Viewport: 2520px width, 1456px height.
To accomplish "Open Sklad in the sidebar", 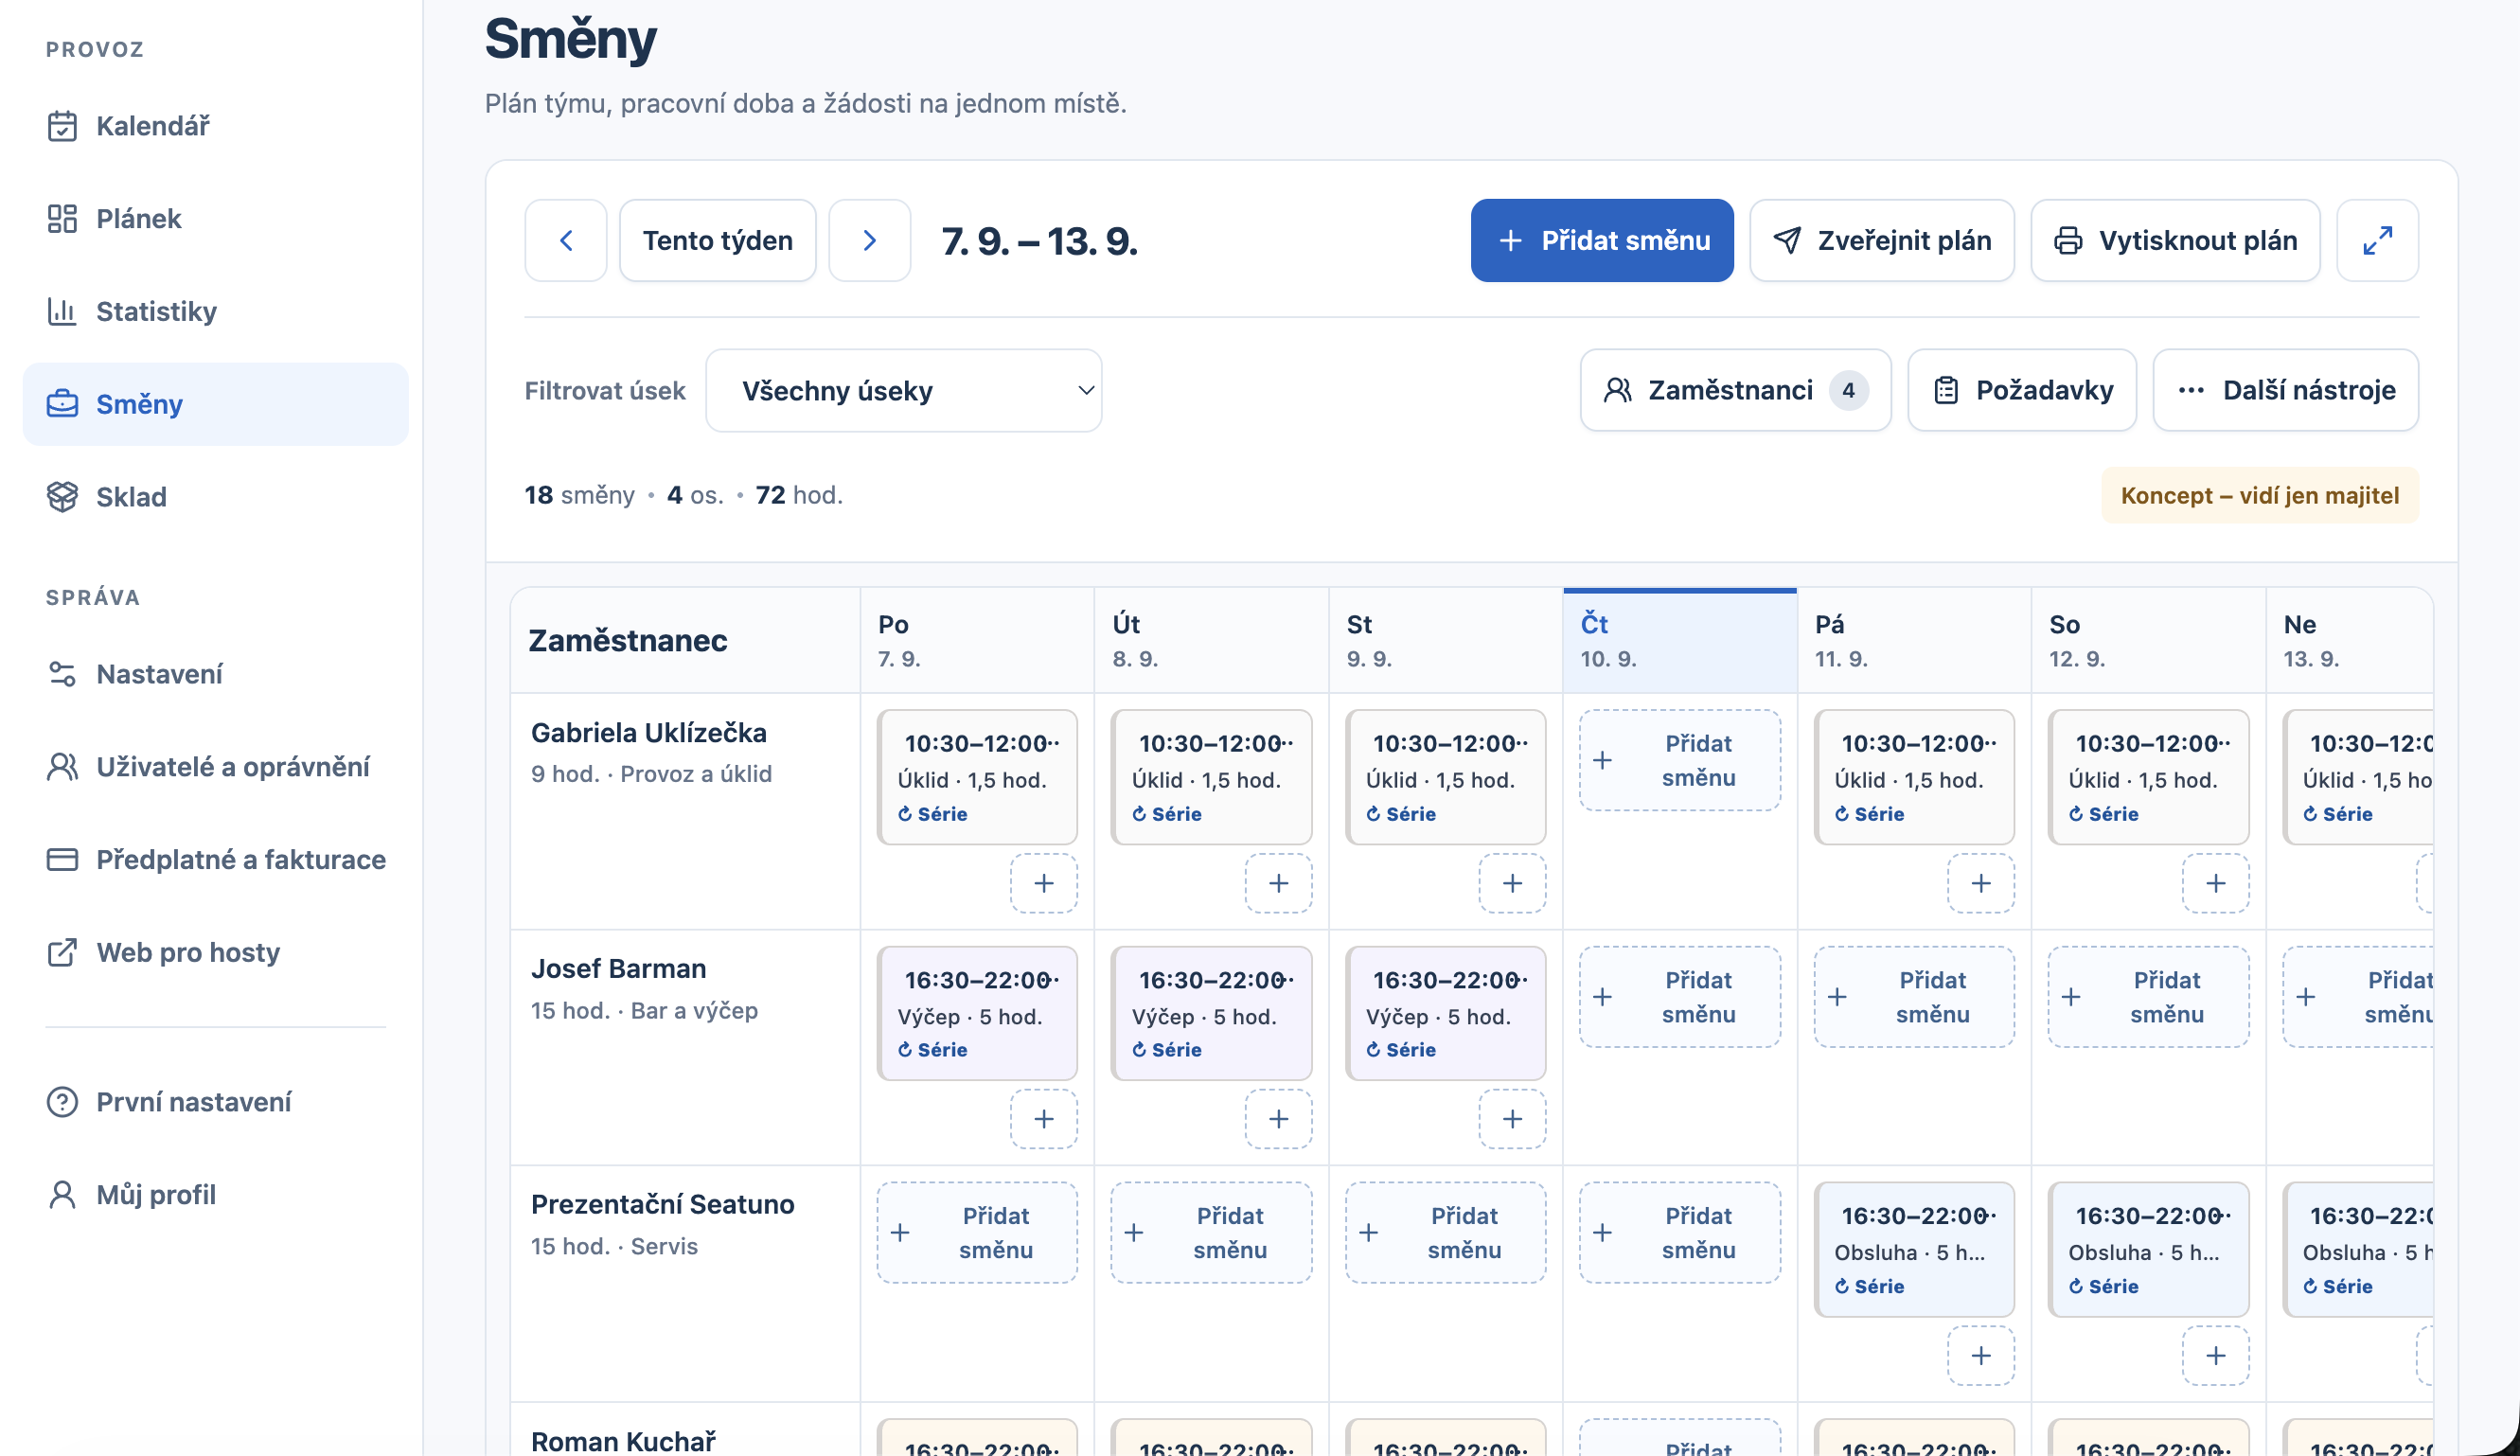I will [x=215, y=497].
